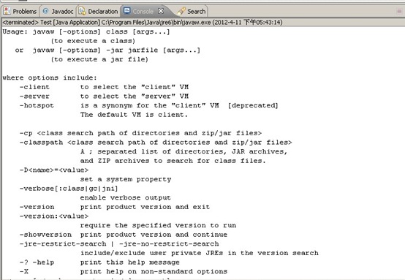The image size is (405, 280).
Task: Activate the Console tab label
Action: (x=143, y=12)
